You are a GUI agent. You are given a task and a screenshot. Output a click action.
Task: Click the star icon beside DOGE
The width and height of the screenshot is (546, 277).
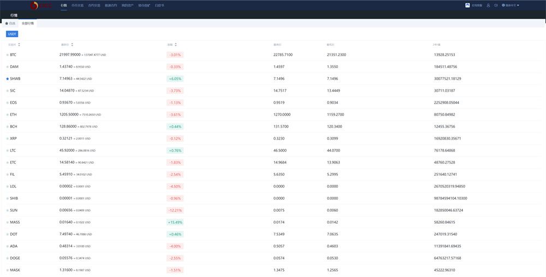[8, 258]
